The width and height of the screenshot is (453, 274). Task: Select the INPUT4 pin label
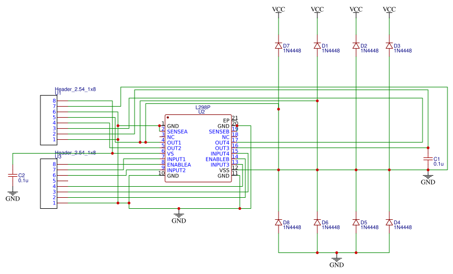pos(220,154)
